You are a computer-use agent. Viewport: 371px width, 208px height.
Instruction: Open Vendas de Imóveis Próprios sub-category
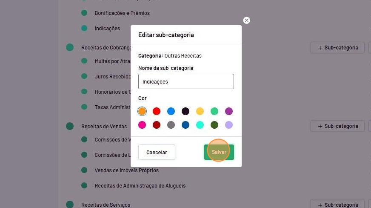[127, 170]
